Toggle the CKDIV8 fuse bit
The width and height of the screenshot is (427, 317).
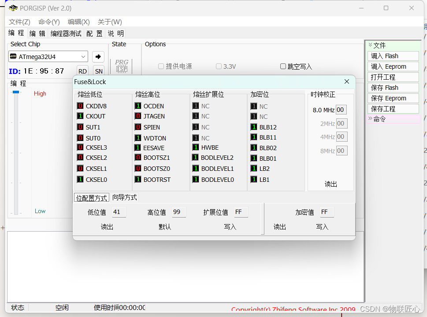pyautogui.click(x=80, y=106)
